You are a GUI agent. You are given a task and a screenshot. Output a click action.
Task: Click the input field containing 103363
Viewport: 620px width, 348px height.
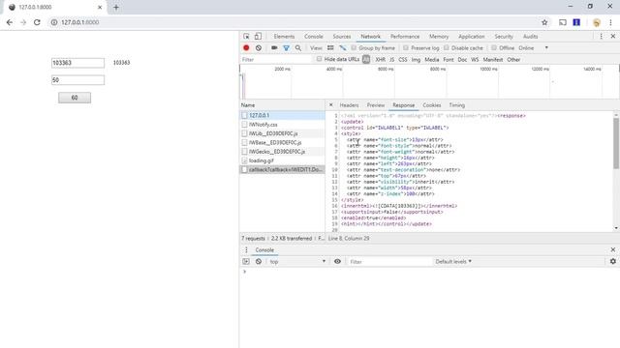pos(77,63)
